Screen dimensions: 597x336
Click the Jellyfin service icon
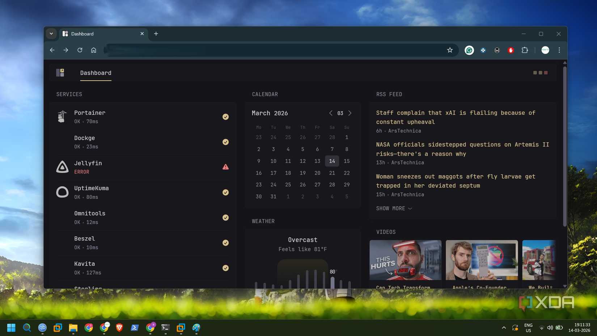click(62, 167)
